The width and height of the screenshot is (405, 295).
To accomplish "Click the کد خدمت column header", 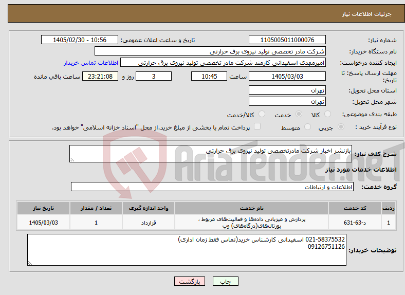I will (x=355, y=208).
